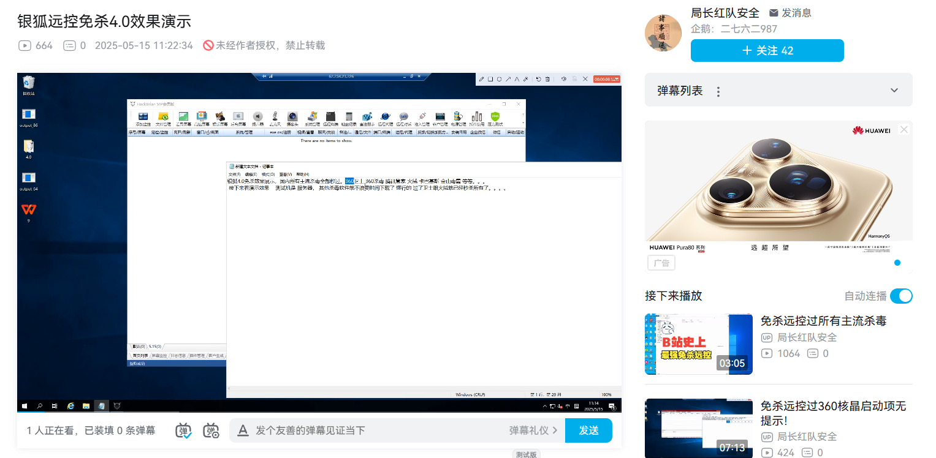Image resolution: width=936 pixels, height=458 pixels.
Task: Click the 关注 follow button
Action: point(767,51)
